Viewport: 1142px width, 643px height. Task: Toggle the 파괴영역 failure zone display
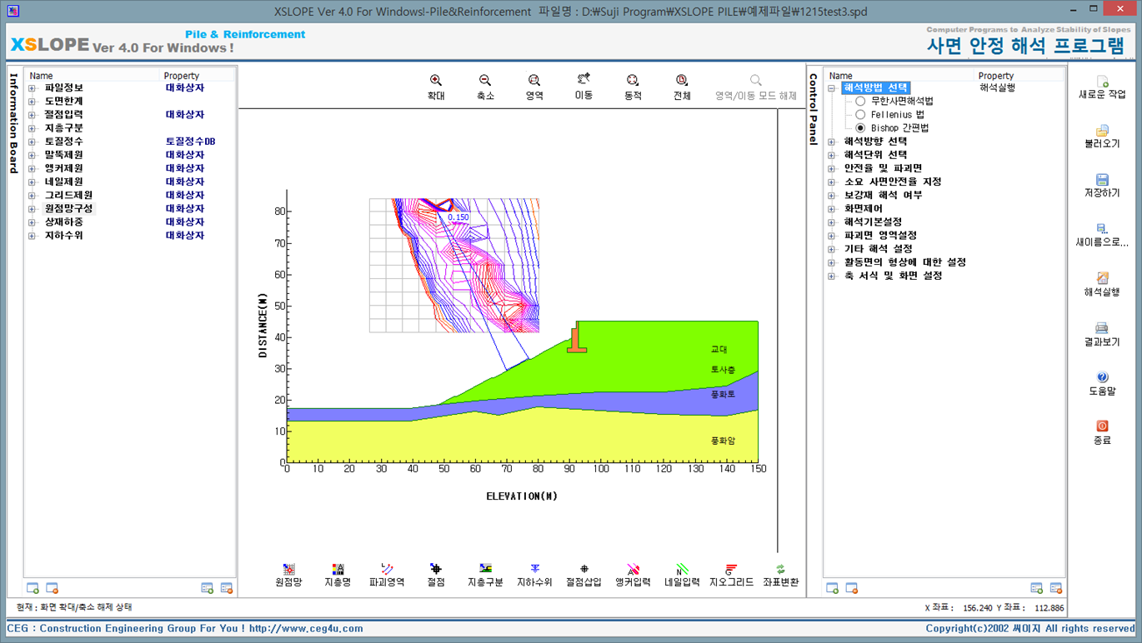387,575
